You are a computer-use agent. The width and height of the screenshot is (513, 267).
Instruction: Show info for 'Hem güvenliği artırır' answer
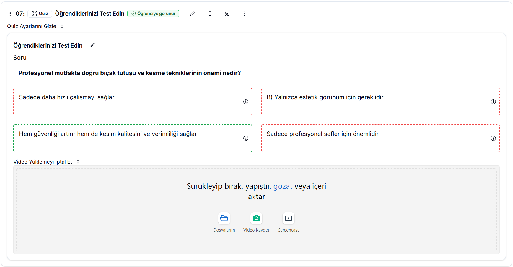tap(246, 138)
